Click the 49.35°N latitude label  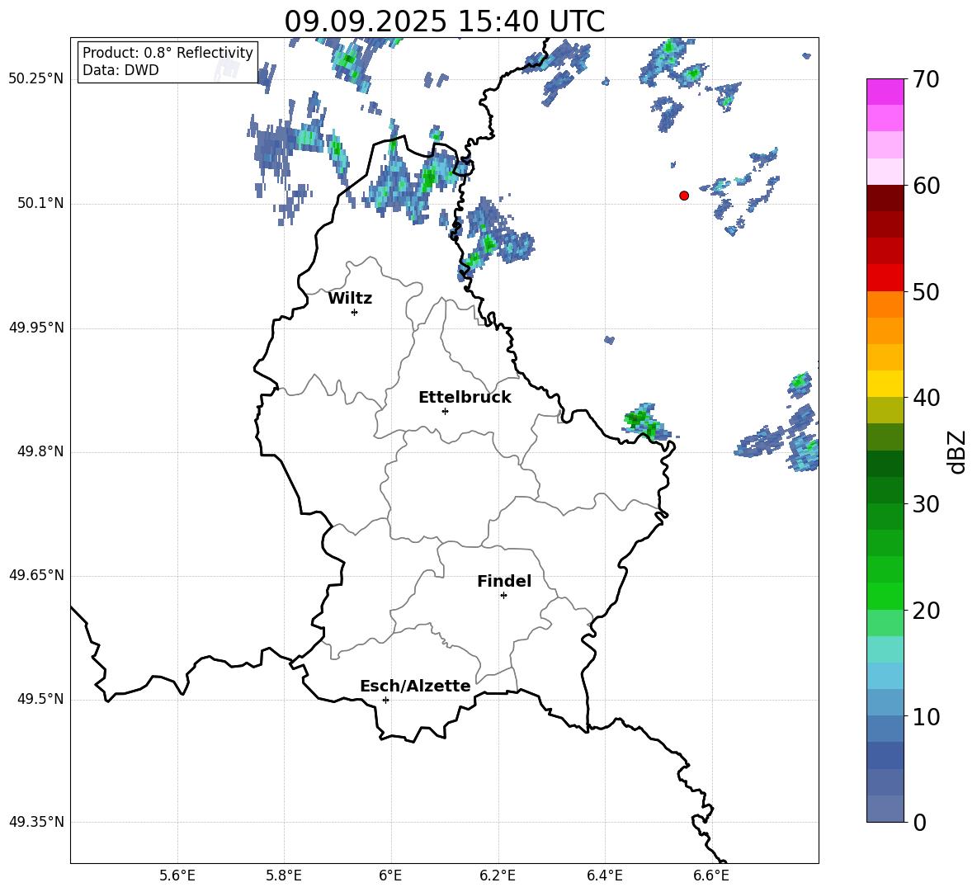[x=36, y=822]
